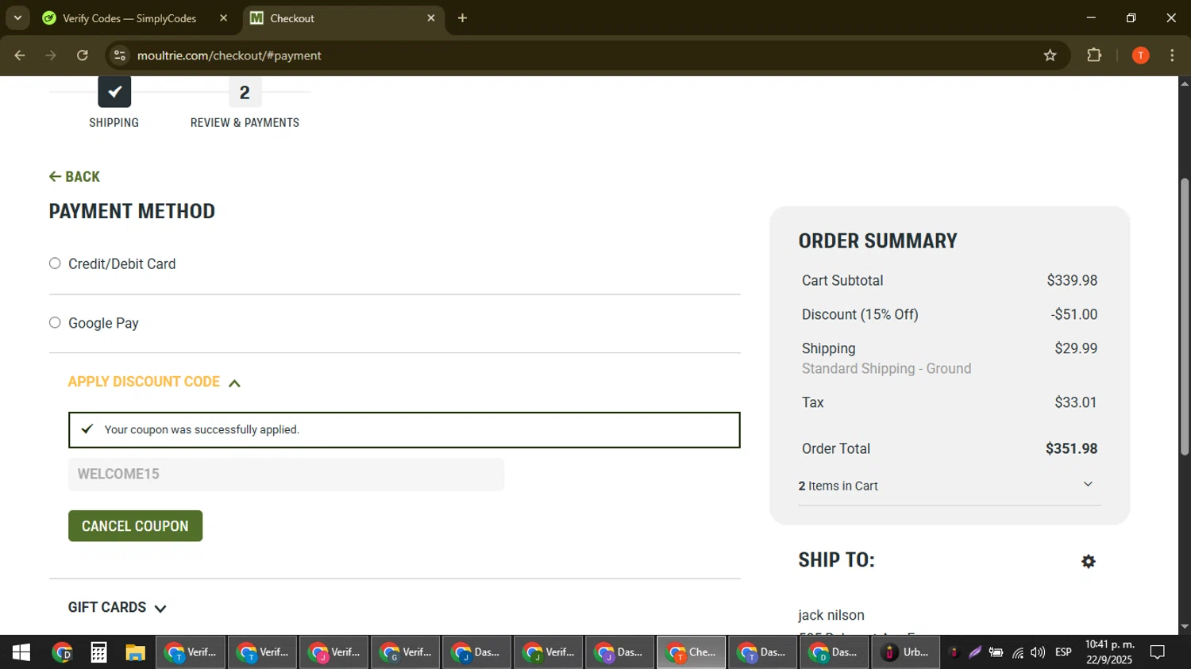Select the Google Pay payment option

[55, 322]
